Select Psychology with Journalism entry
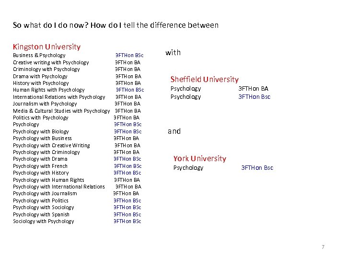The image size is (345, 259). coord(45,194)
